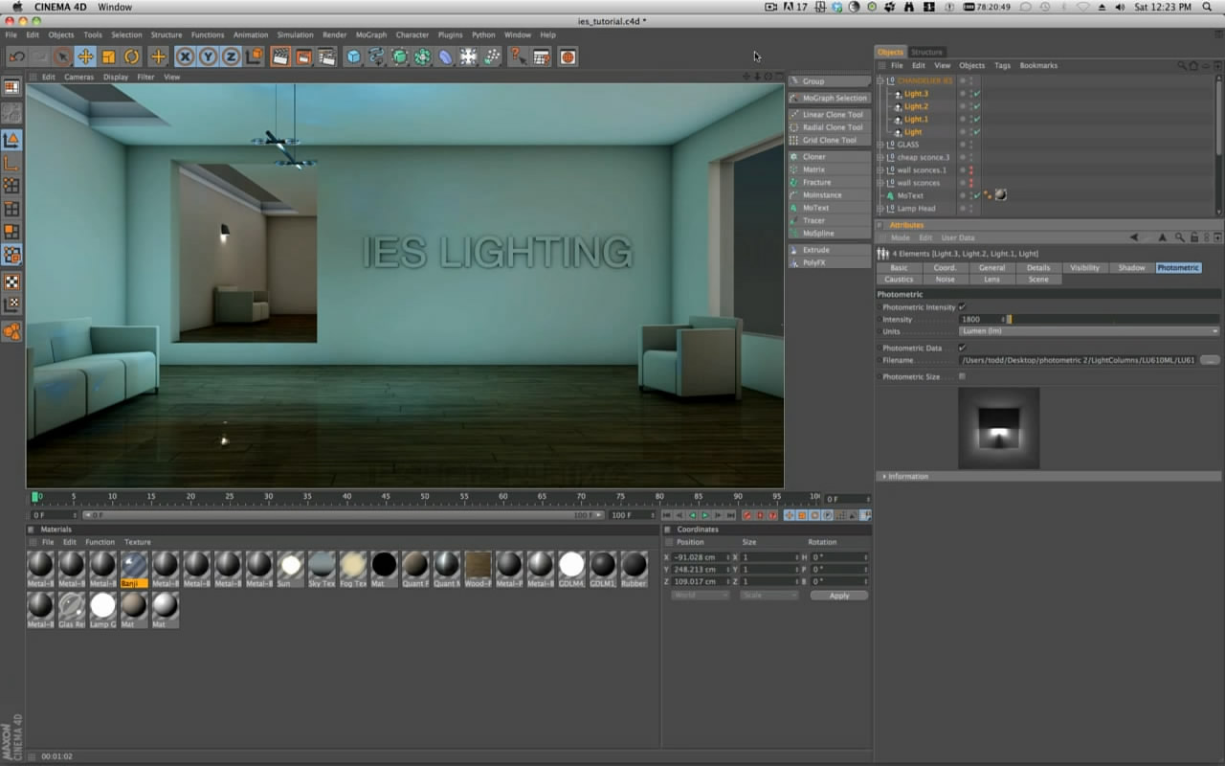Viewport: 1225px width, 766px height.
Task: Expand the GLASS object in tree
Action: [880, 145]
